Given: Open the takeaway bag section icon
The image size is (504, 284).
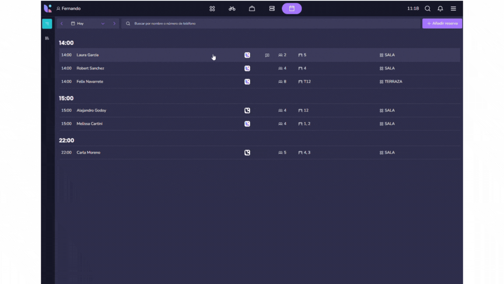Looking at the screenshot, I should tap(252, 8).
